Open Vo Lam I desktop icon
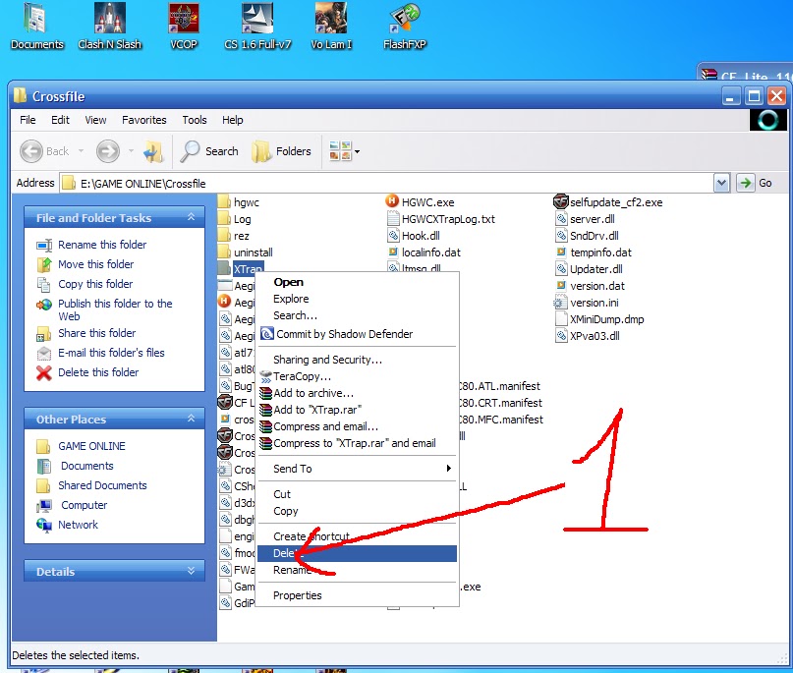This screenshot has height=673, width=793. pyautogui.click(x=331, y=27)
